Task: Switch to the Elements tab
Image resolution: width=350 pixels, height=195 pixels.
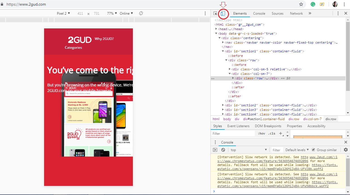Action: [x=240, y=13]
